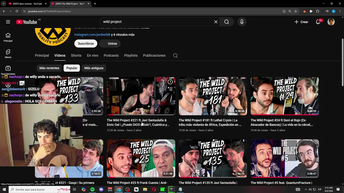
Task: Open Suscripciones in the left sidebar
Action: click(8, 70)
